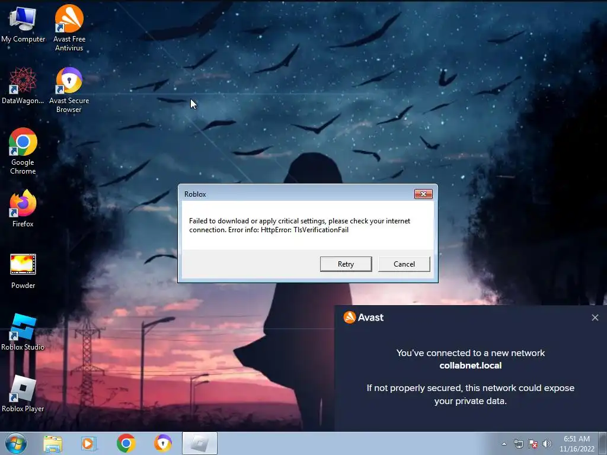Select the Avast Free Antivirus desktop shortcut
The width and height of the screenshot is (607, 455).
[69, 28]
